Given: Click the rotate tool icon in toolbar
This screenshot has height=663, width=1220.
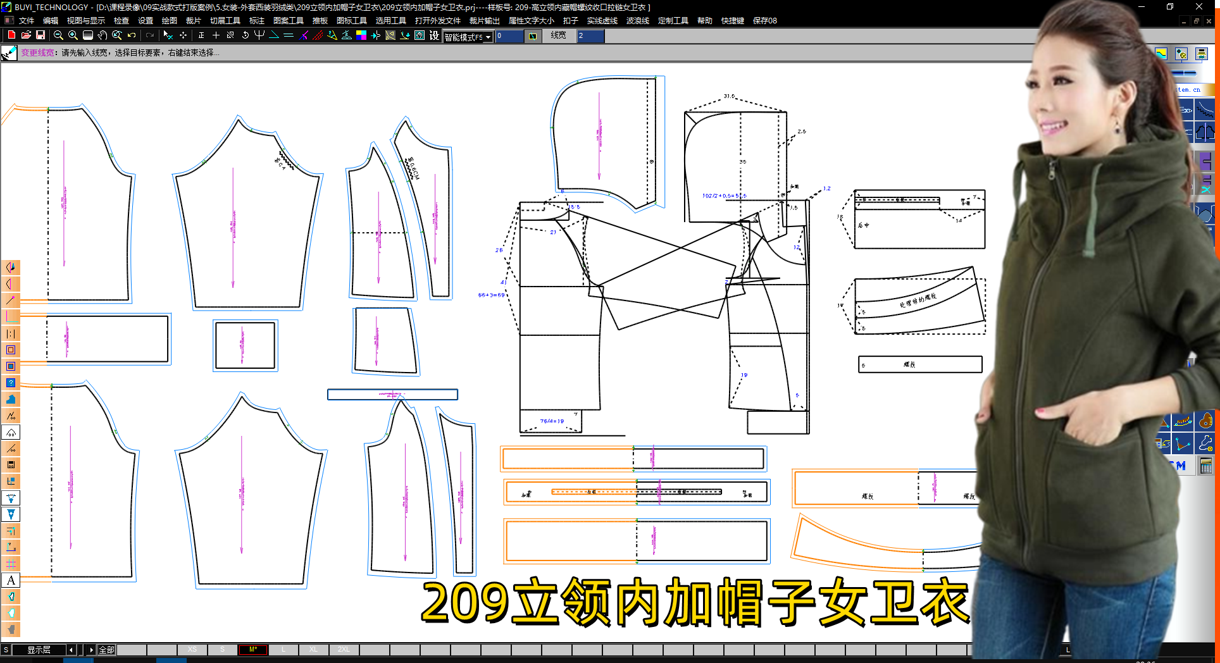Looking at the screenshot, I should (x=245, y=35).
